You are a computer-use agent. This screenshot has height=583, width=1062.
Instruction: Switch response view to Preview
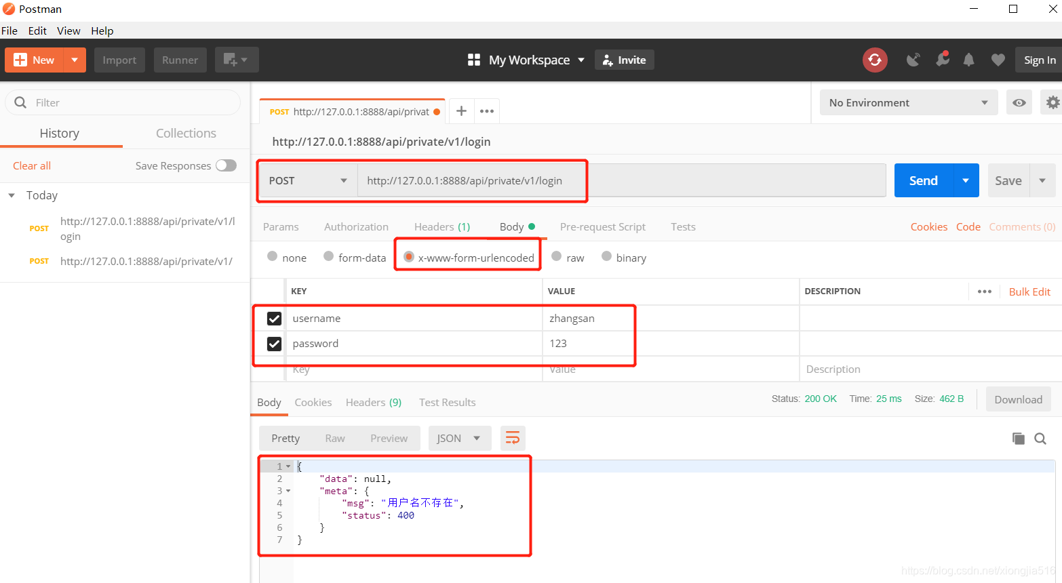389,438
